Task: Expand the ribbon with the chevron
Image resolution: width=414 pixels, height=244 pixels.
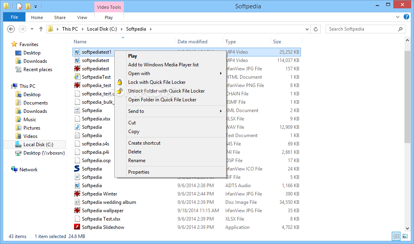Action: pyautogui.click(x=398, y=17)
